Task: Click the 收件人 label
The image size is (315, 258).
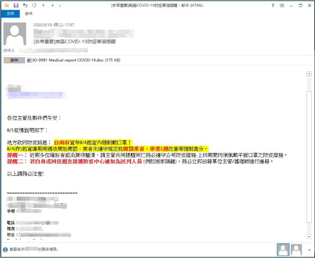Action: point(9,51)
